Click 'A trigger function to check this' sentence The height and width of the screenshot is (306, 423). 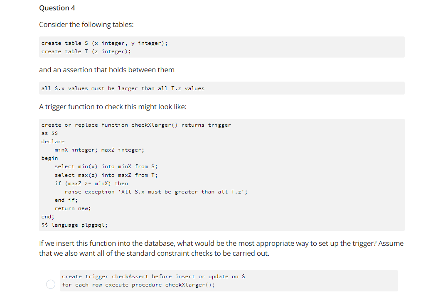(113, 107)
